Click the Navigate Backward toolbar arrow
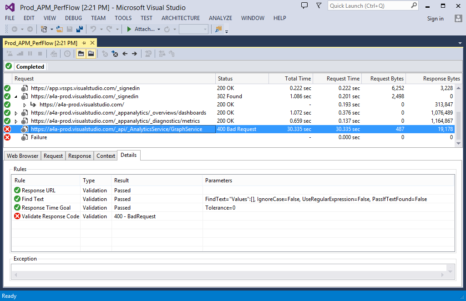 pyautogui.click(x=14, y=29)
